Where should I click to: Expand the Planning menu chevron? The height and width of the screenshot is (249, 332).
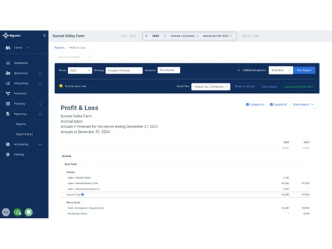pyautogui.click(x=41, y=104)
